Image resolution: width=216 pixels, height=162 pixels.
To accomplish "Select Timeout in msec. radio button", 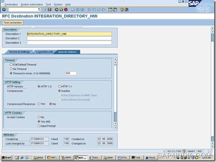I will pyautogui.click(x=11, y=73).
